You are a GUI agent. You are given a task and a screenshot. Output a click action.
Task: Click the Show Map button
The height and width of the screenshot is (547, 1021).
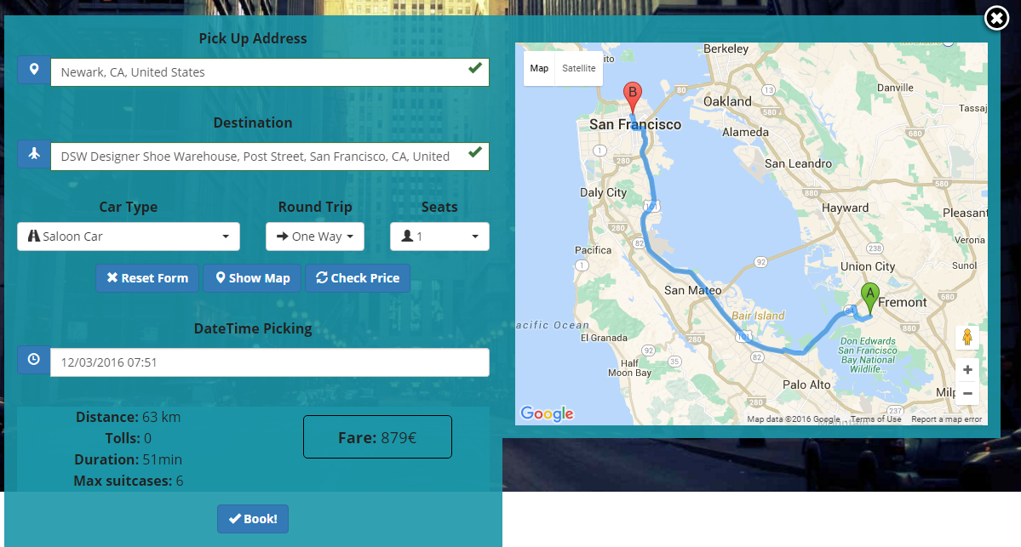[x=252, y=277]
